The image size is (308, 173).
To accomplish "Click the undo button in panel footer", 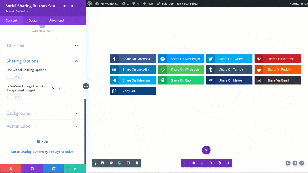I will click(x=32, y=168).
